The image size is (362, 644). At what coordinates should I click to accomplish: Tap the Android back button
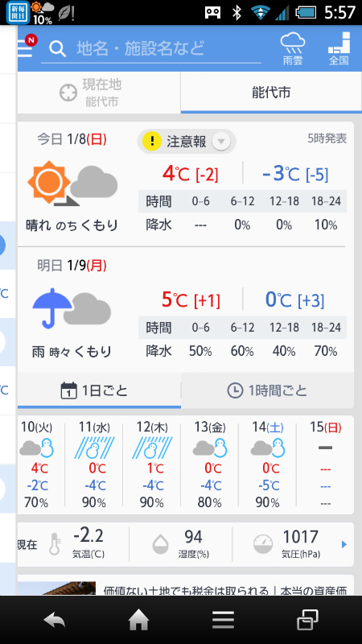55,619
